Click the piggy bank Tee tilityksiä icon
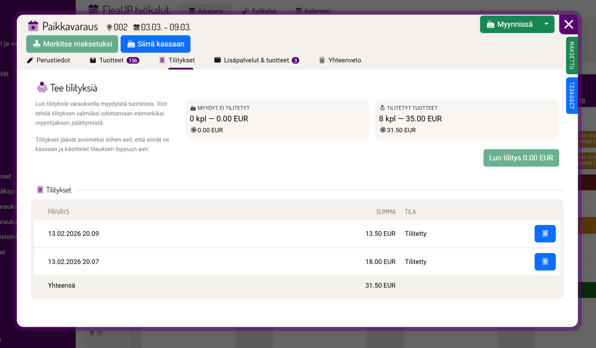This screenshot has height=348, width=596. 42,88
